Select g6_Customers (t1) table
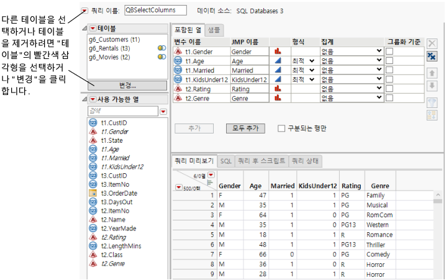Viewport: 446px width, 280px height. (114, 40)
